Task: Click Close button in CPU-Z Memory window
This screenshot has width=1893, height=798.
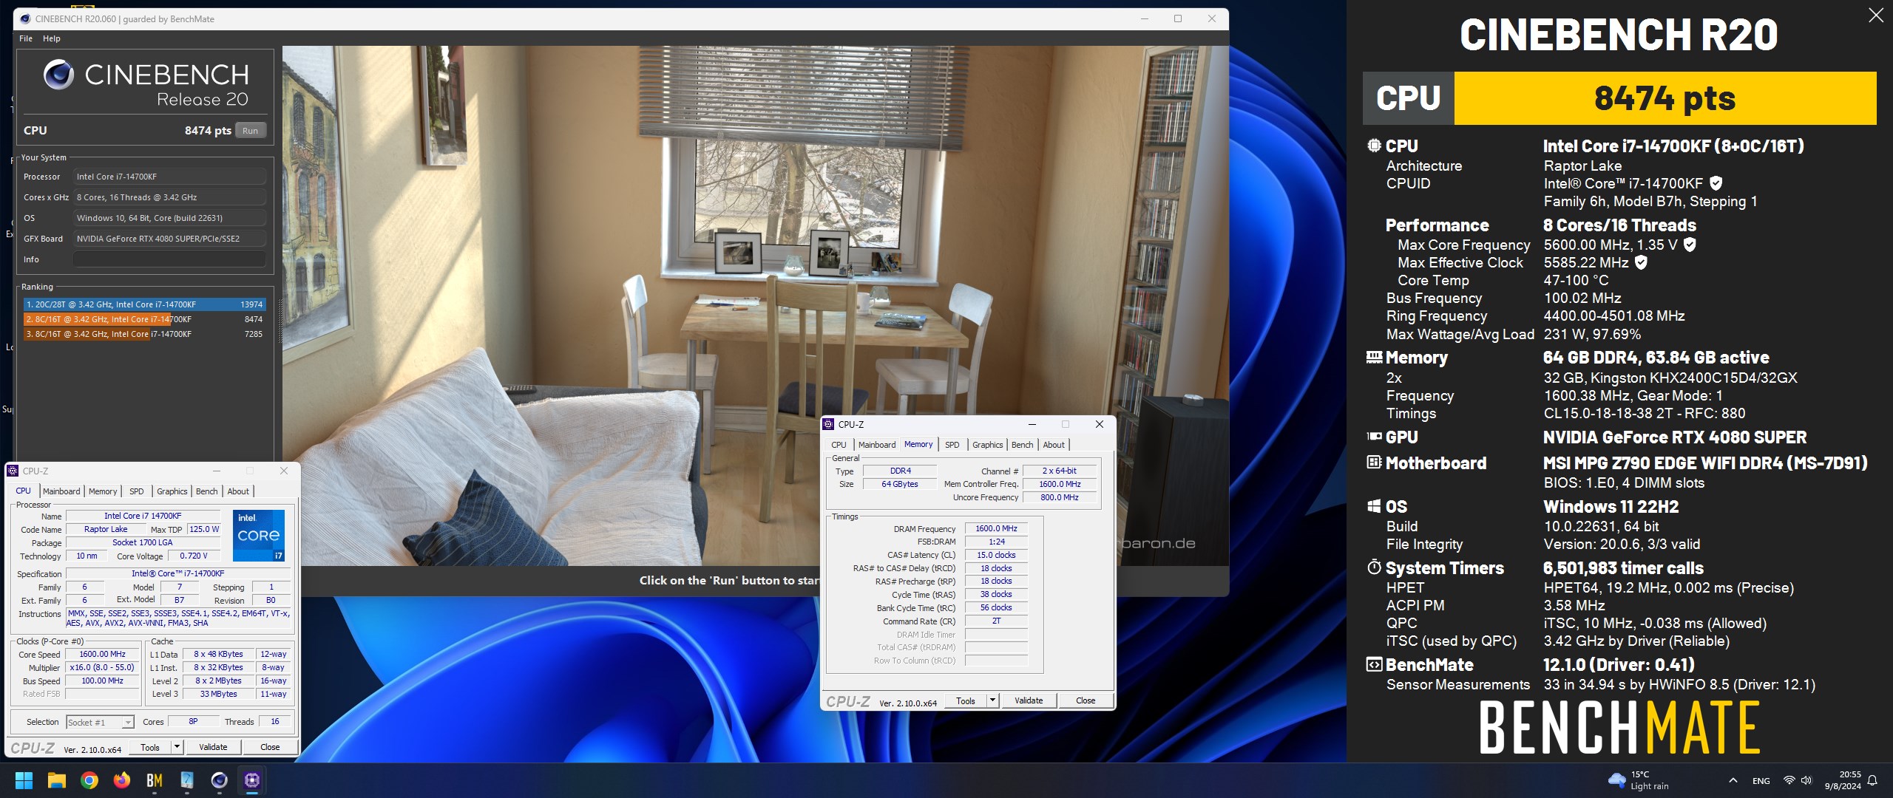Action: (1086, 700)
